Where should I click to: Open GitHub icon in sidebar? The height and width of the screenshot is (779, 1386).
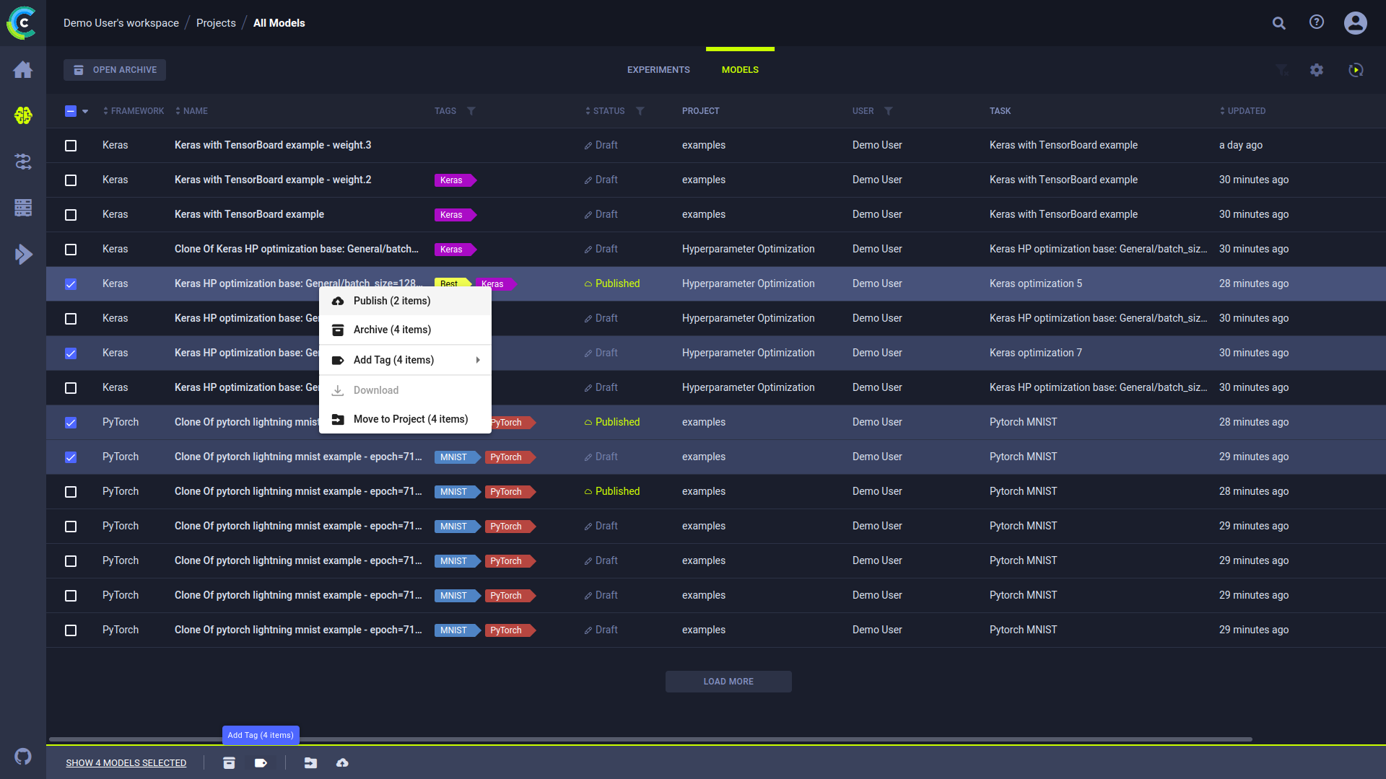tap(23, 757)
